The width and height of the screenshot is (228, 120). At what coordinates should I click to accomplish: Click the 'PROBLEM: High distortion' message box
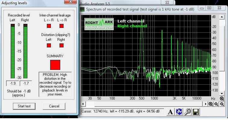[55, 84]
